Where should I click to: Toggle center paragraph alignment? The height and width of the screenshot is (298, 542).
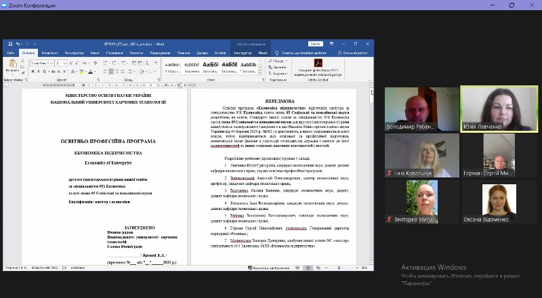(x=110, y=71)
